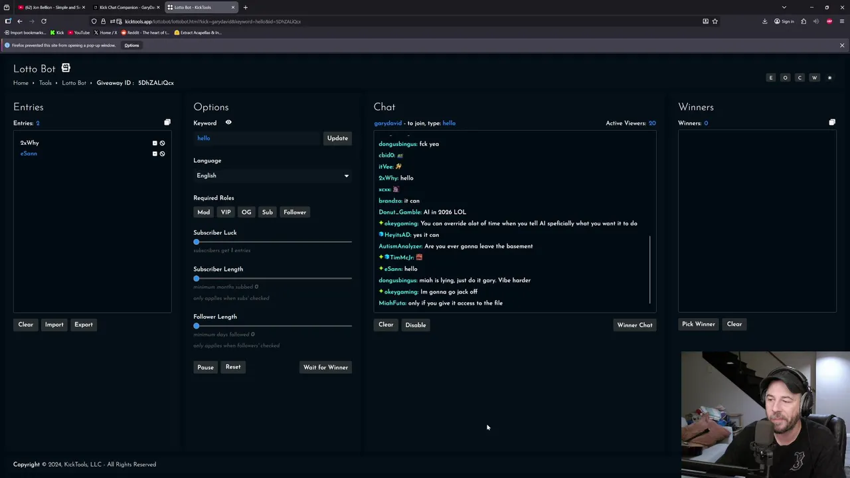Click the Wait for Winner button
Screen dimensions: 850x478
point(325,368)
